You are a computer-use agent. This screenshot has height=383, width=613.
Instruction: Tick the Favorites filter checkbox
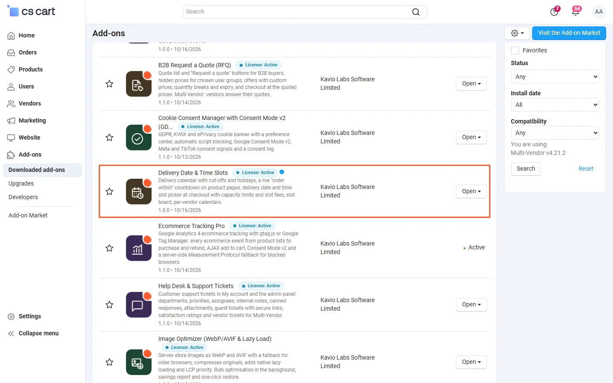[515, 50]
